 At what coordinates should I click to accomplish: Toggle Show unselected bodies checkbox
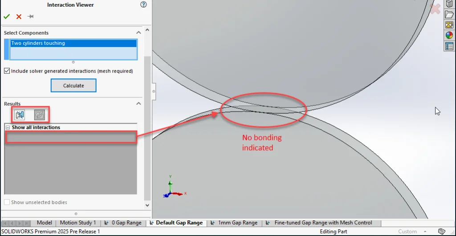7,202
